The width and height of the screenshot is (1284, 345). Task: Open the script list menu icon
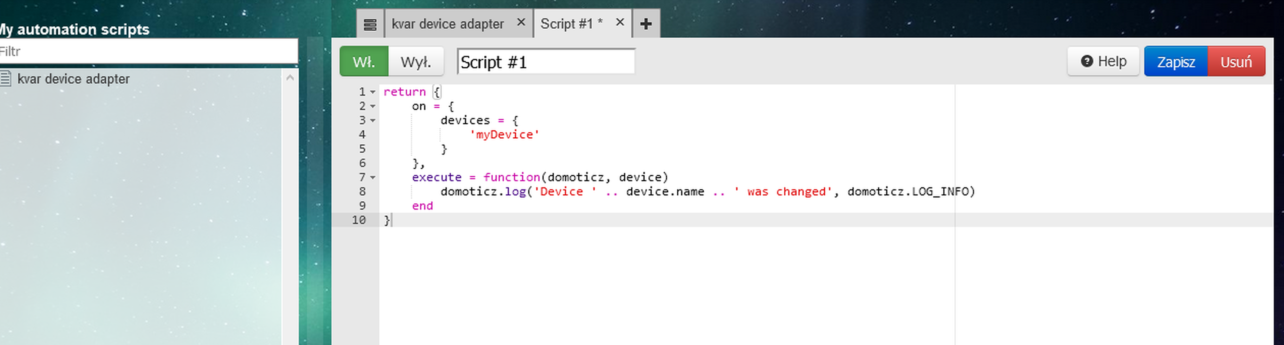(x=370, y=24)
